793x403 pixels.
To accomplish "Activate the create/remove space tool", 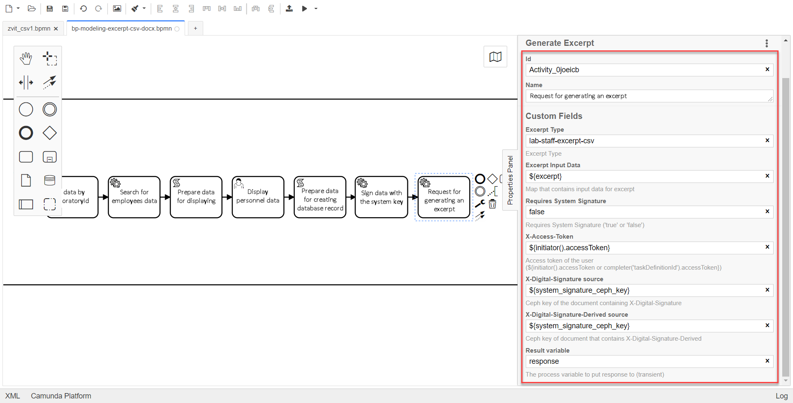I will pos(26,82).
